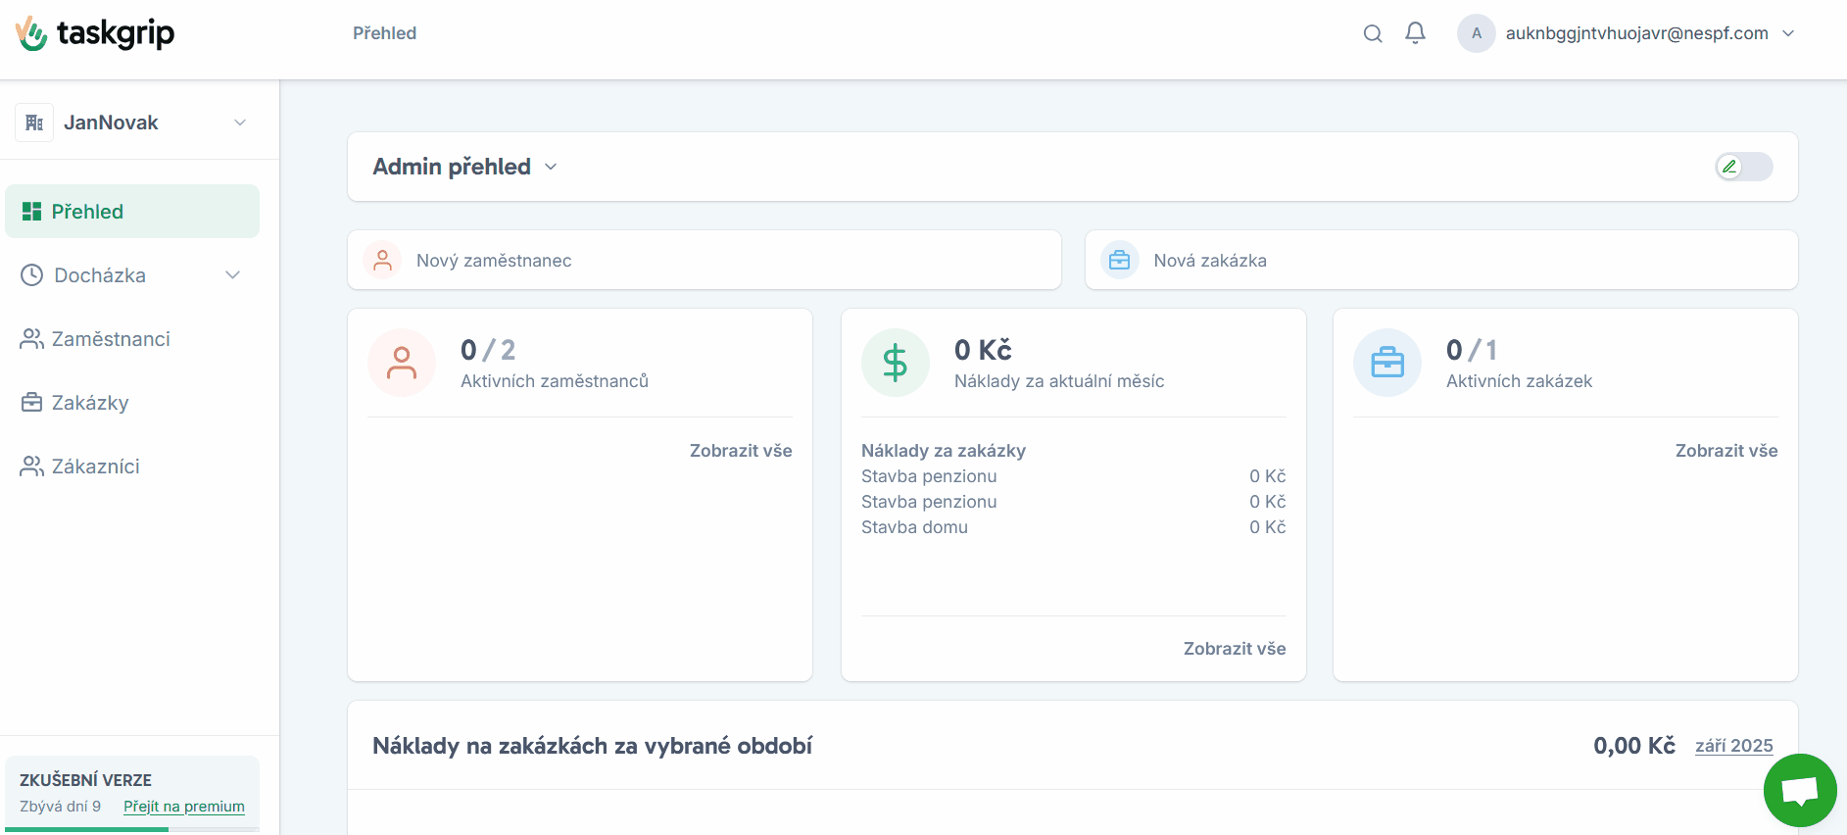The image size is (1847, 835).
Task: Select Zákazníci in the sidebar
Action: [x=95, y=467]
